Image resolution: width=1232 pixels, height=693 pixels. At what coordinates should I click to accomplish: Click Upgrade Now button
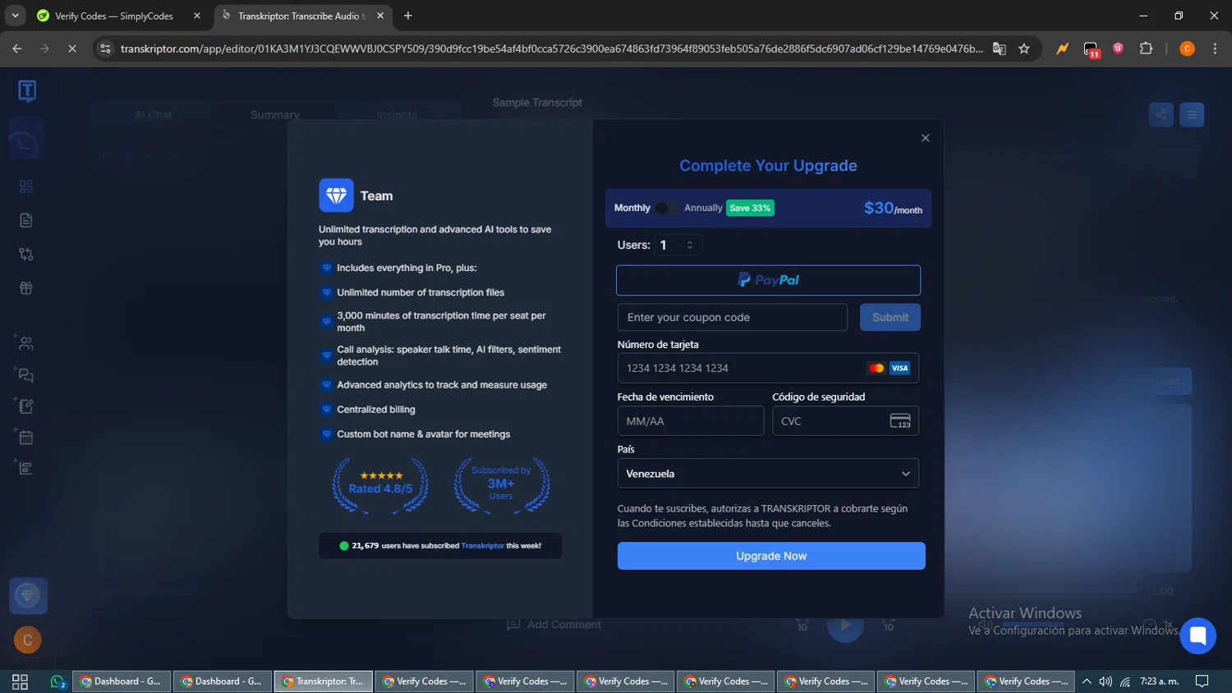(771, 556)
